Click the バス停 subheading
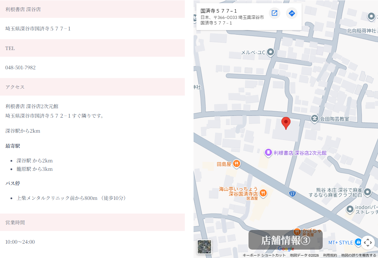The width and height of the screenshot is (378, 258). click(13, 183)
